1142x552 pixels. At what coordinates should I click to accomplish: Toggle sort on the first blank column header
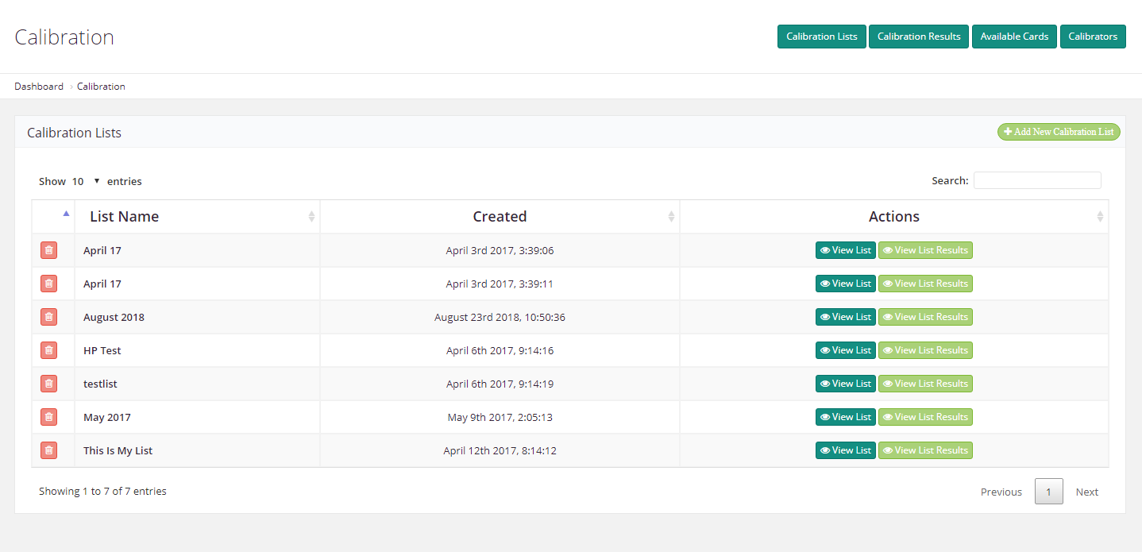tap(65, 214)
